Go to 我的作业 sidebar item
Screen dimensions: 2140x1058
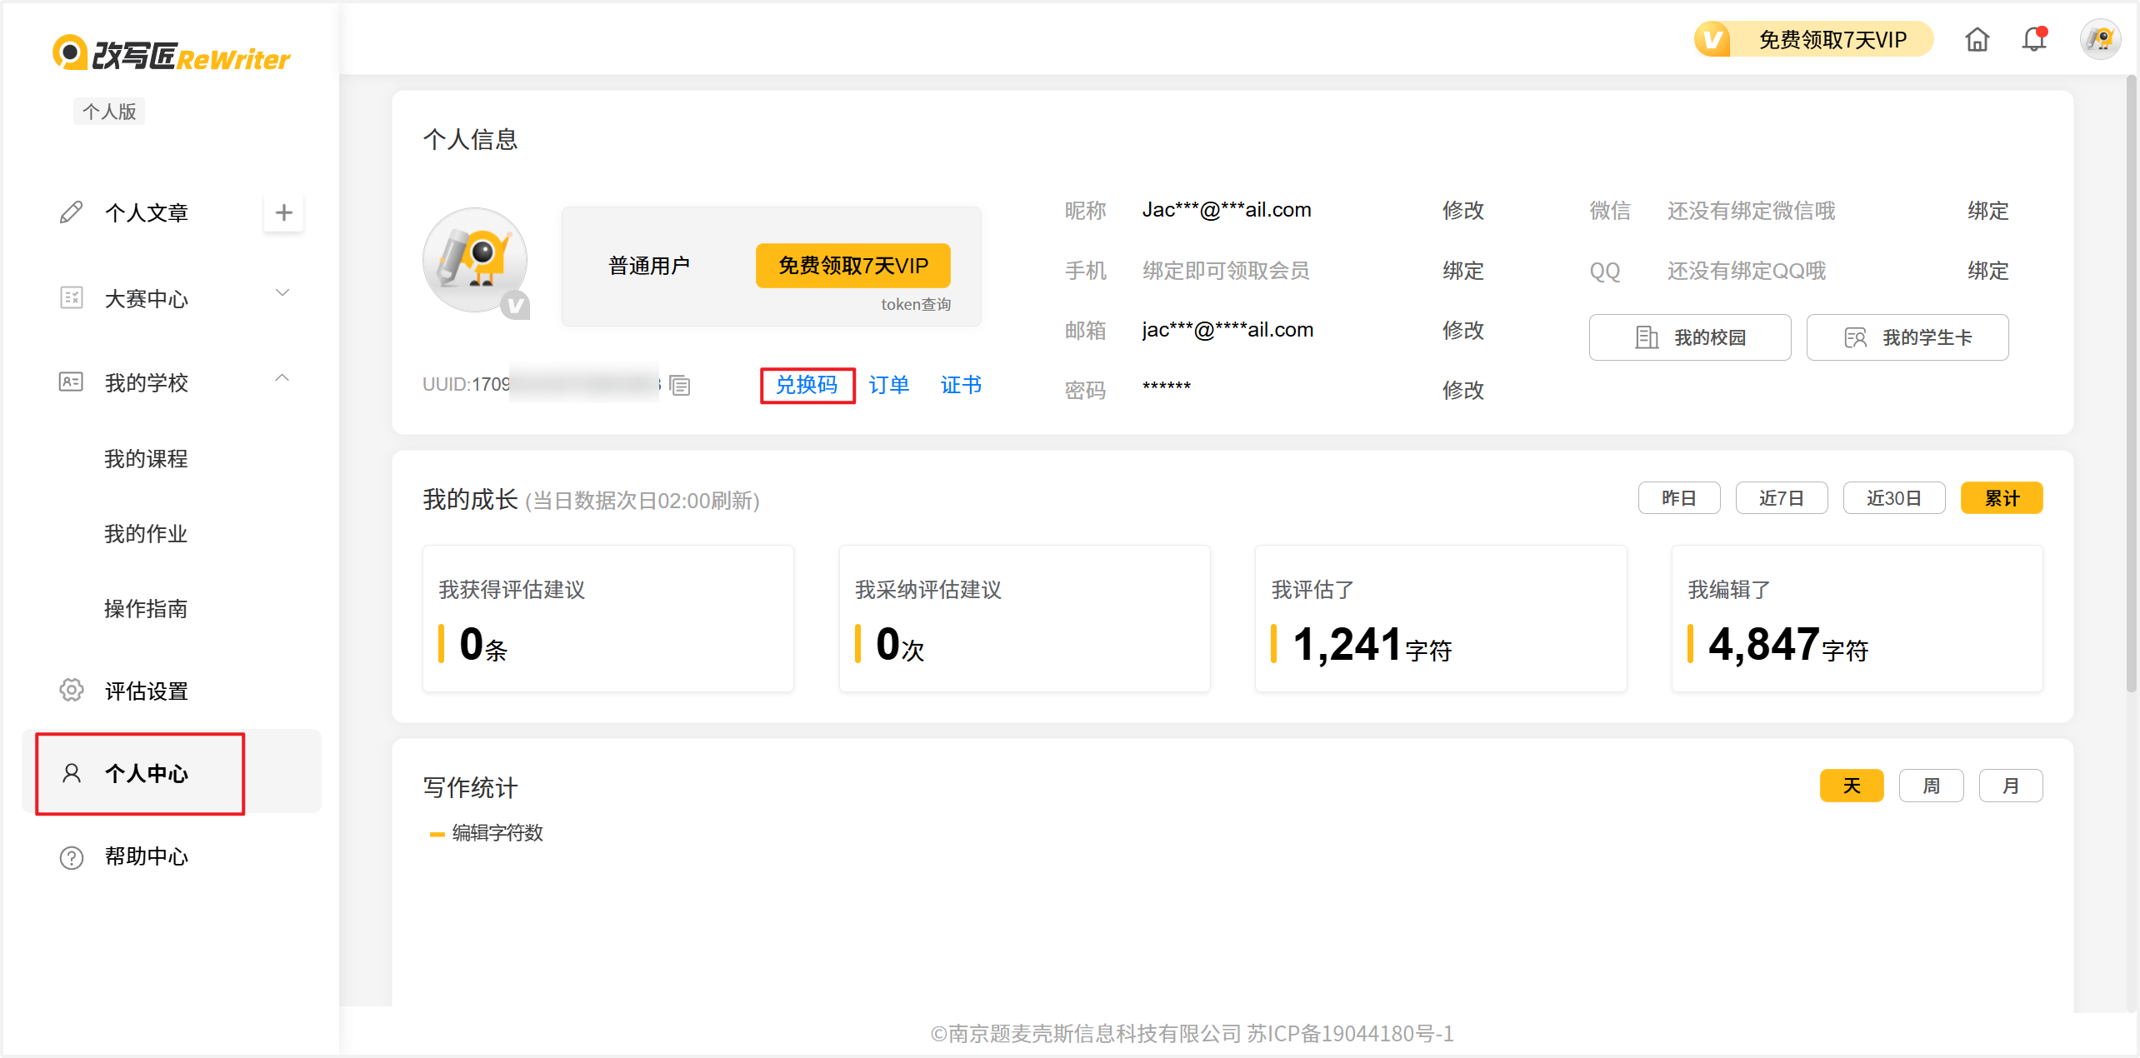coord(146,534)
